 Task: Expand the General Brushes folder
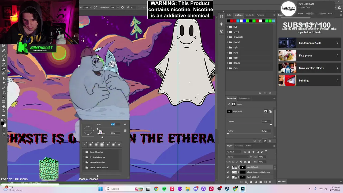[x=84, y=152]
